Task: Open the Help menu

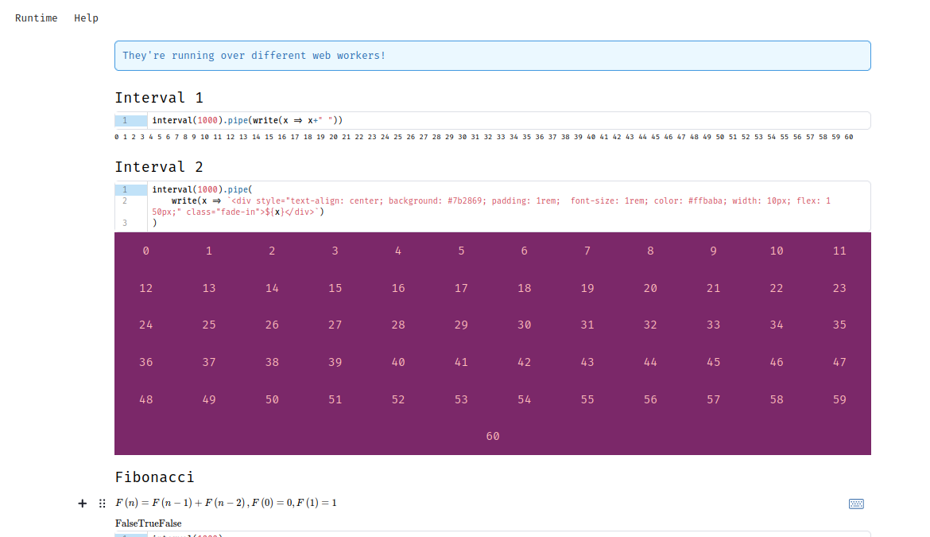Action: (x=86, y=18)
